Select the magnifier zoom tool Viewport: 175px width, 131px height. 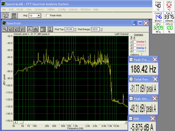5,29
